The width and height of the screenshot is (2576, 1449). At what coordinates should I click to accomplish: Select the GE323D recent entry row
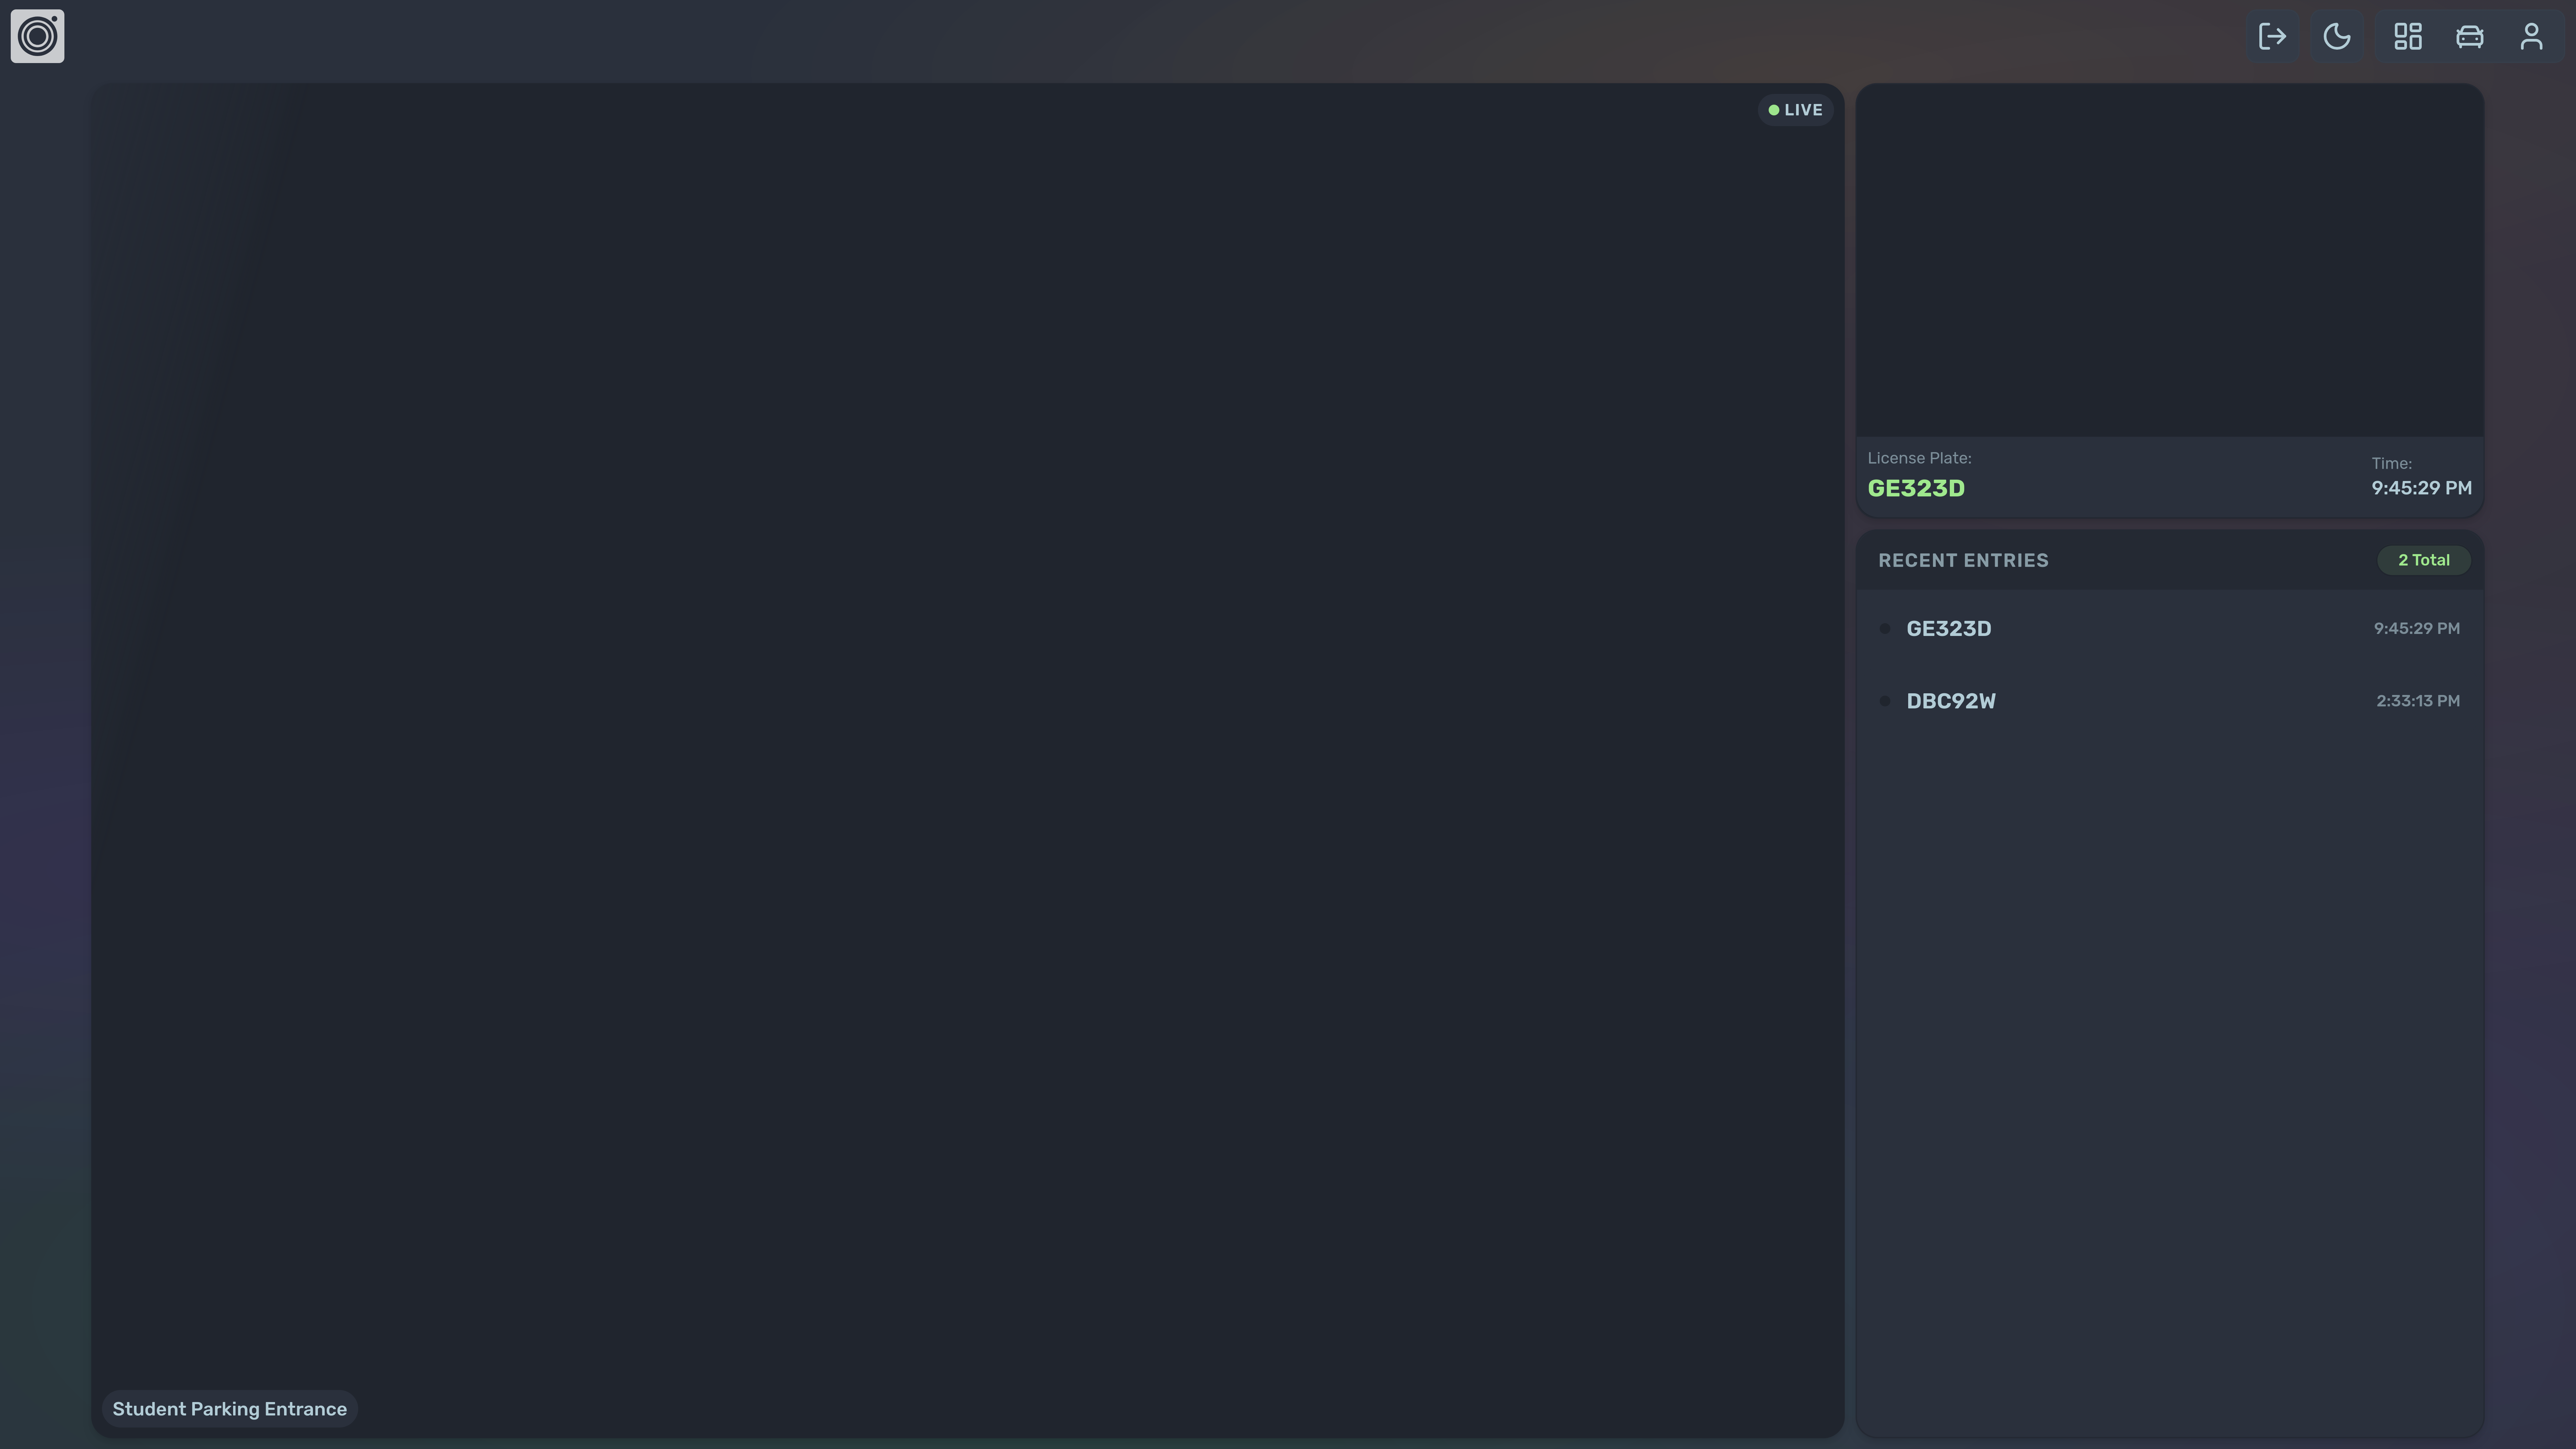tap(2170, 629)
